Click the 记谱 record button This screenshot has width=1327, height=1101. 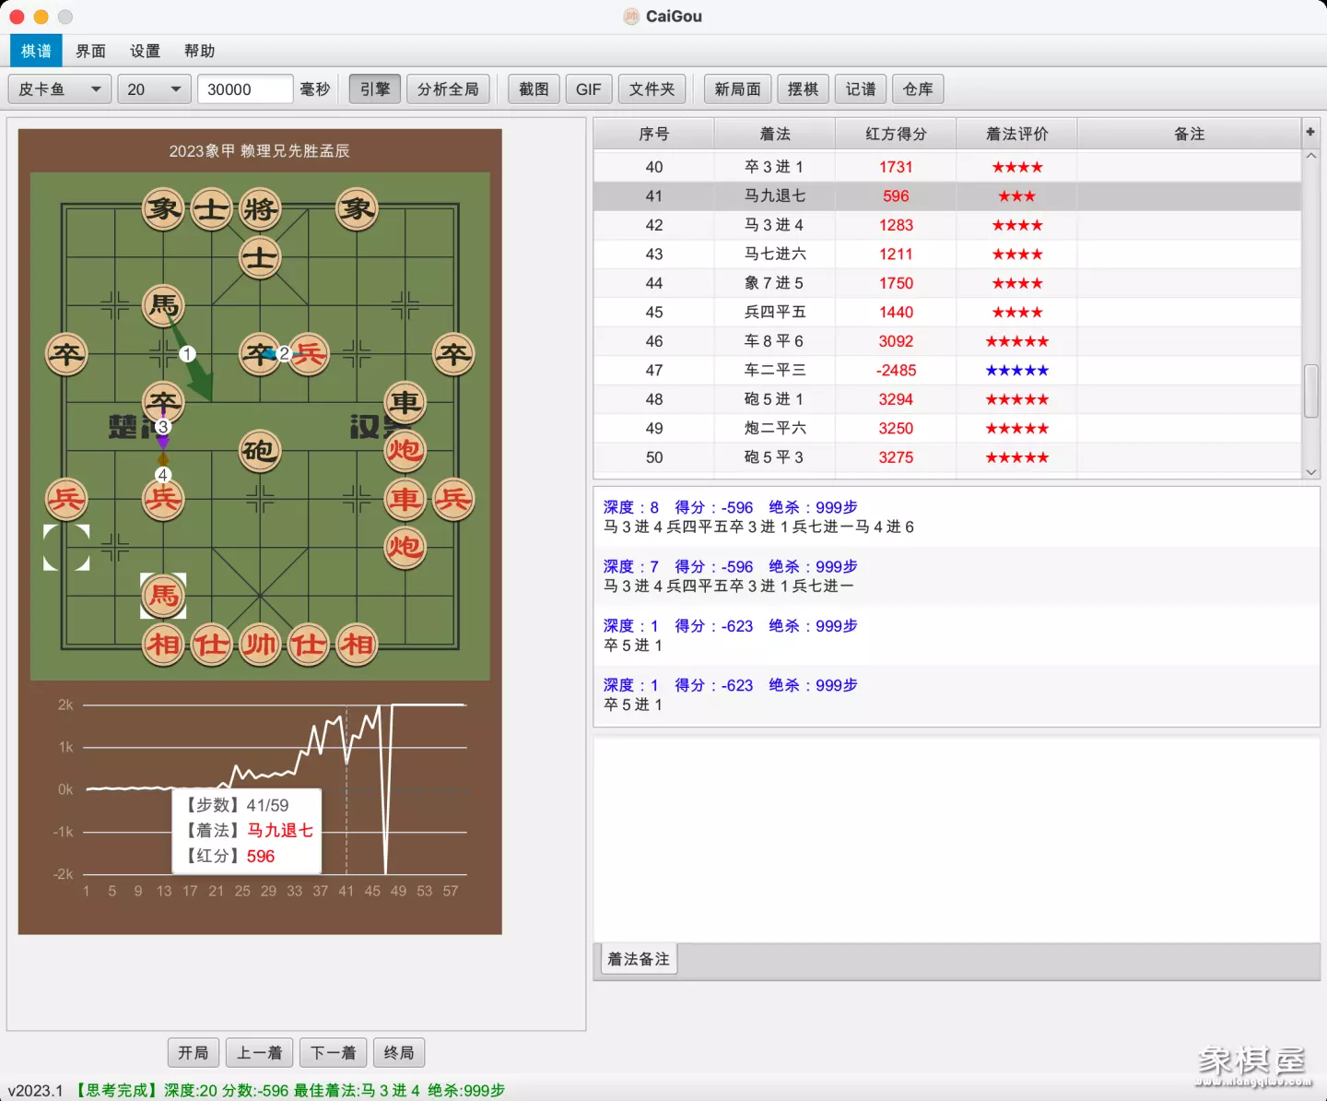[x=861, y=89]
